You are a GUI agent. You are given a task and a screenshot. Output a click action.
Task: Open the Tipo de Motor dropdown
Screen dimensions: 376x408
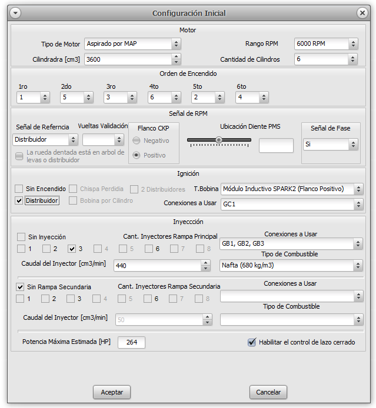132,44
